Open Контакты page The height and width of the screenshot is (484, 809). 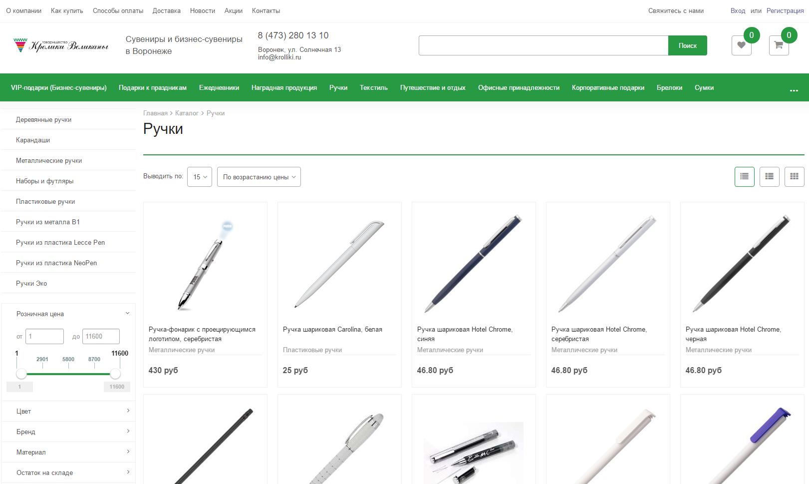(x=266, y=10)
